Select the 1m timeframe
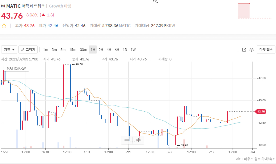Image resolution: width=276 pixels, height=164 pixels. tap(46, 50)
